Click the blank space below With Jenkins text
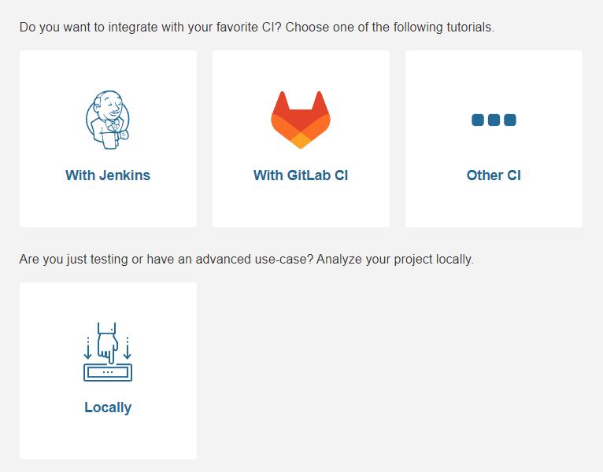Image resolution: width=603 pixels, height=472 pixels. (x=108, y=205)
